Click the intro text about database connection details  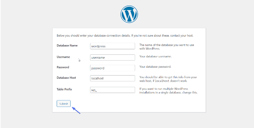click(125, 36)
